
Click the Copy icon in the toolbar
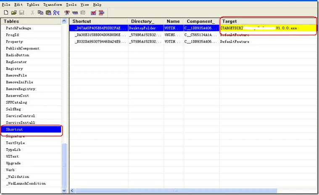[40, 12]
